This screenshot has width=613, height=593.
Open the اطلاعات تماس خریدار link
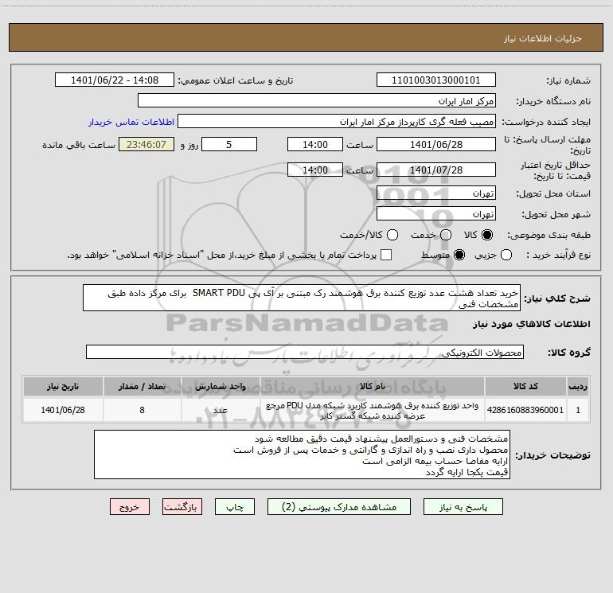pyautogui.click(x=131, y=122)
